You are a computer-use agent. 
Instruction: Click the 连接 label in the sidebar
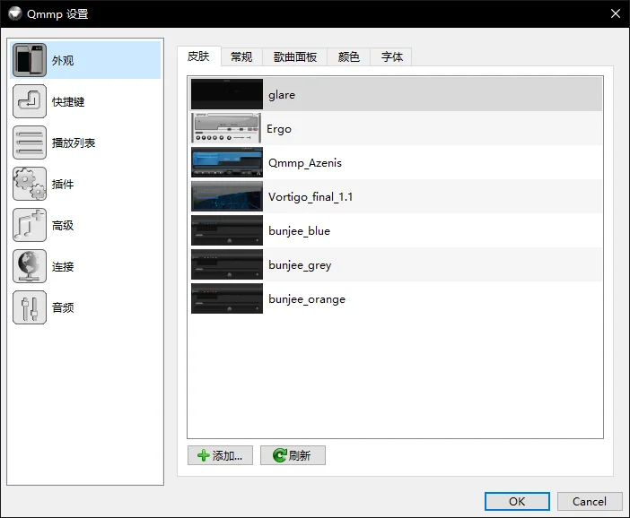point(63,267)
